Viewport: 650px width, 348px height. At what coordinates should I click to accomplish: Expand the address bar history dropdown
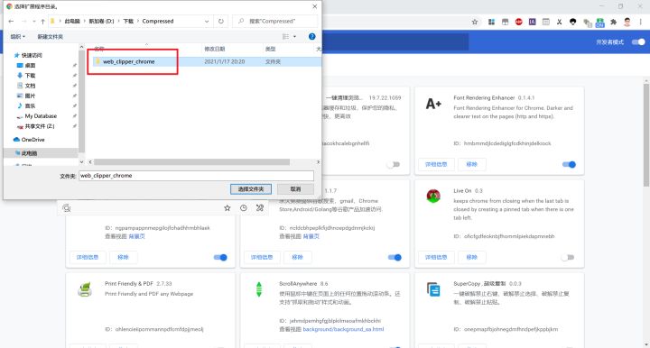pyautogui.click(x=207, y=21)
